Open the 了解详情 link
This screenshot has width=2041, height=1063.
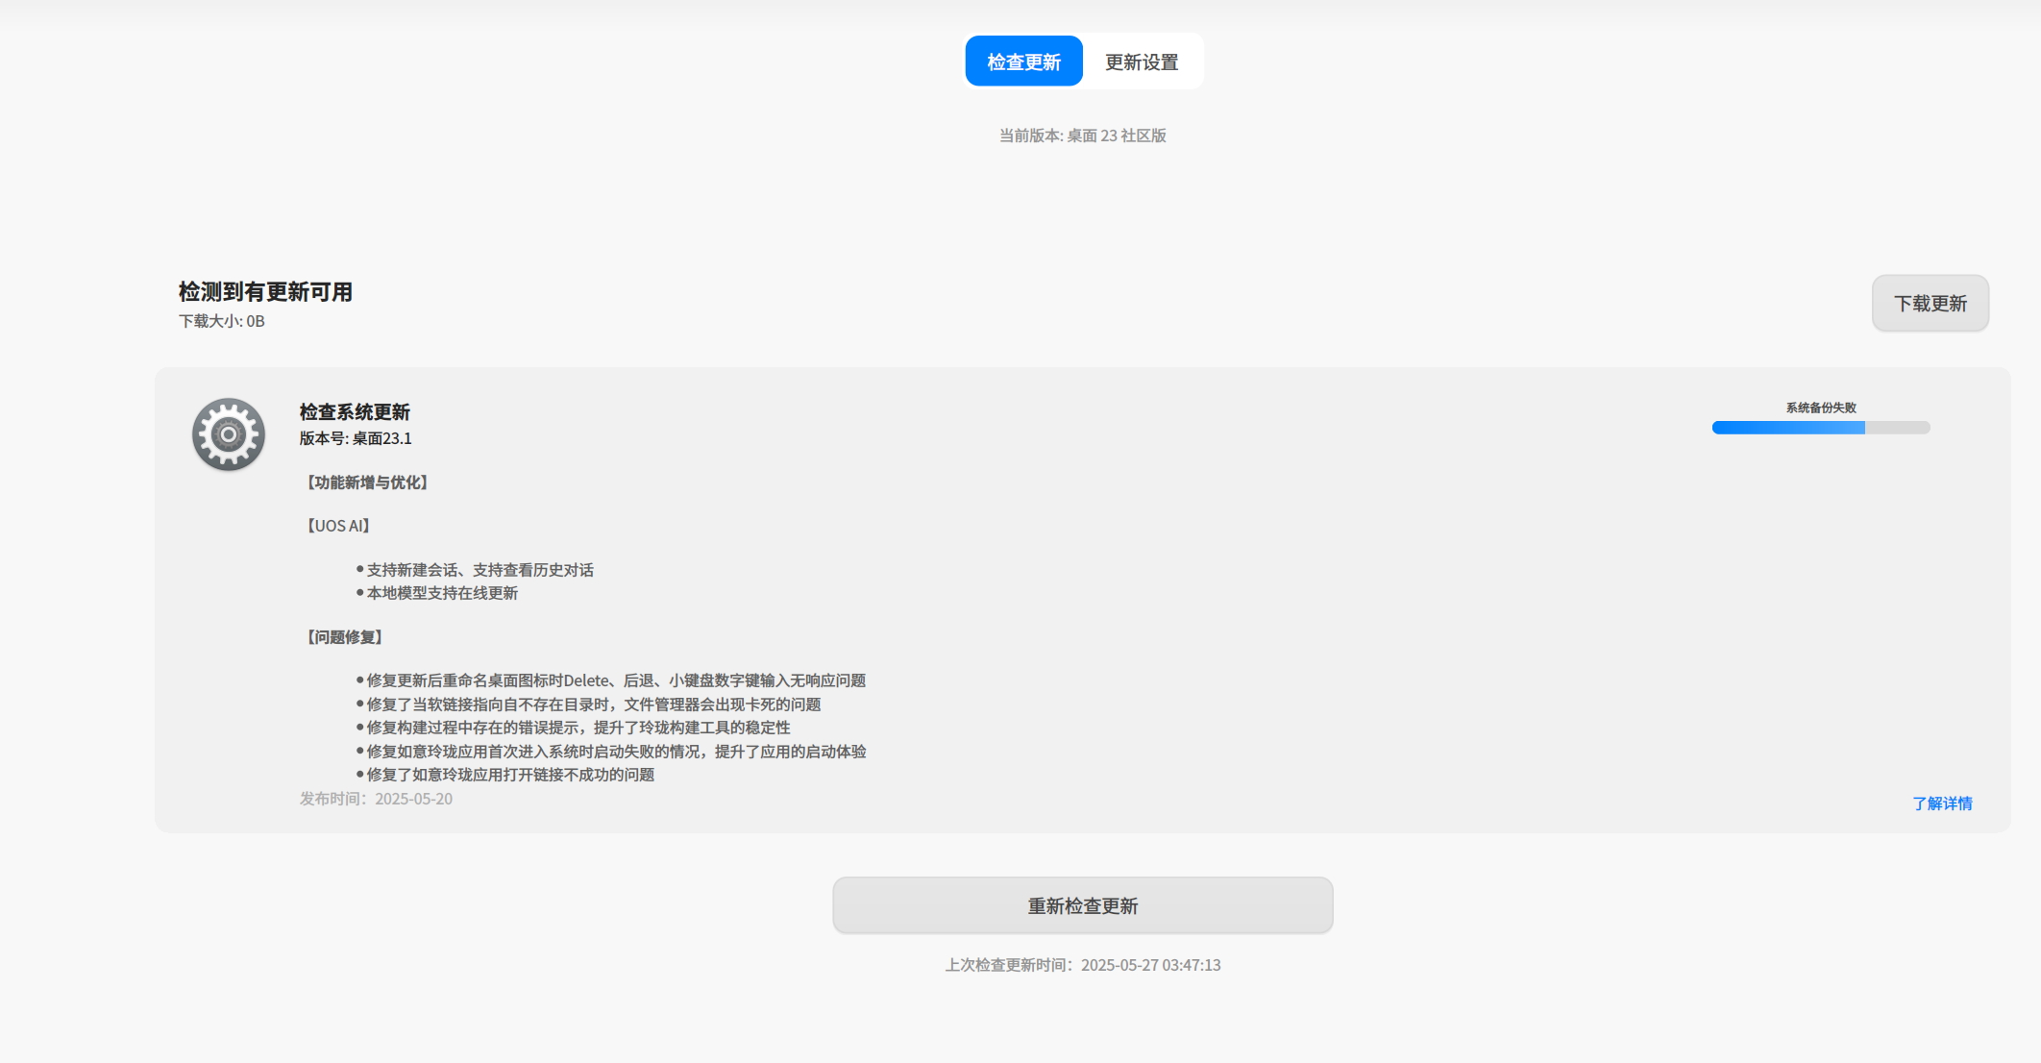tap(1941, 803)
